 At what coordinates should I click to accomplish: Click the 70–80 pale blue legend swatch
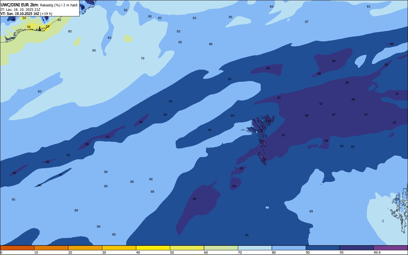pos(255,248)
